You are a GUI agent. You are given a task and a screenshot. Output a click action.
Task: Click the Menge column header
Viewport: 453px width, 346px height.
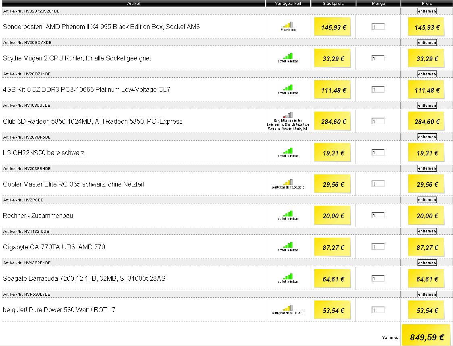tap(378, 4)
